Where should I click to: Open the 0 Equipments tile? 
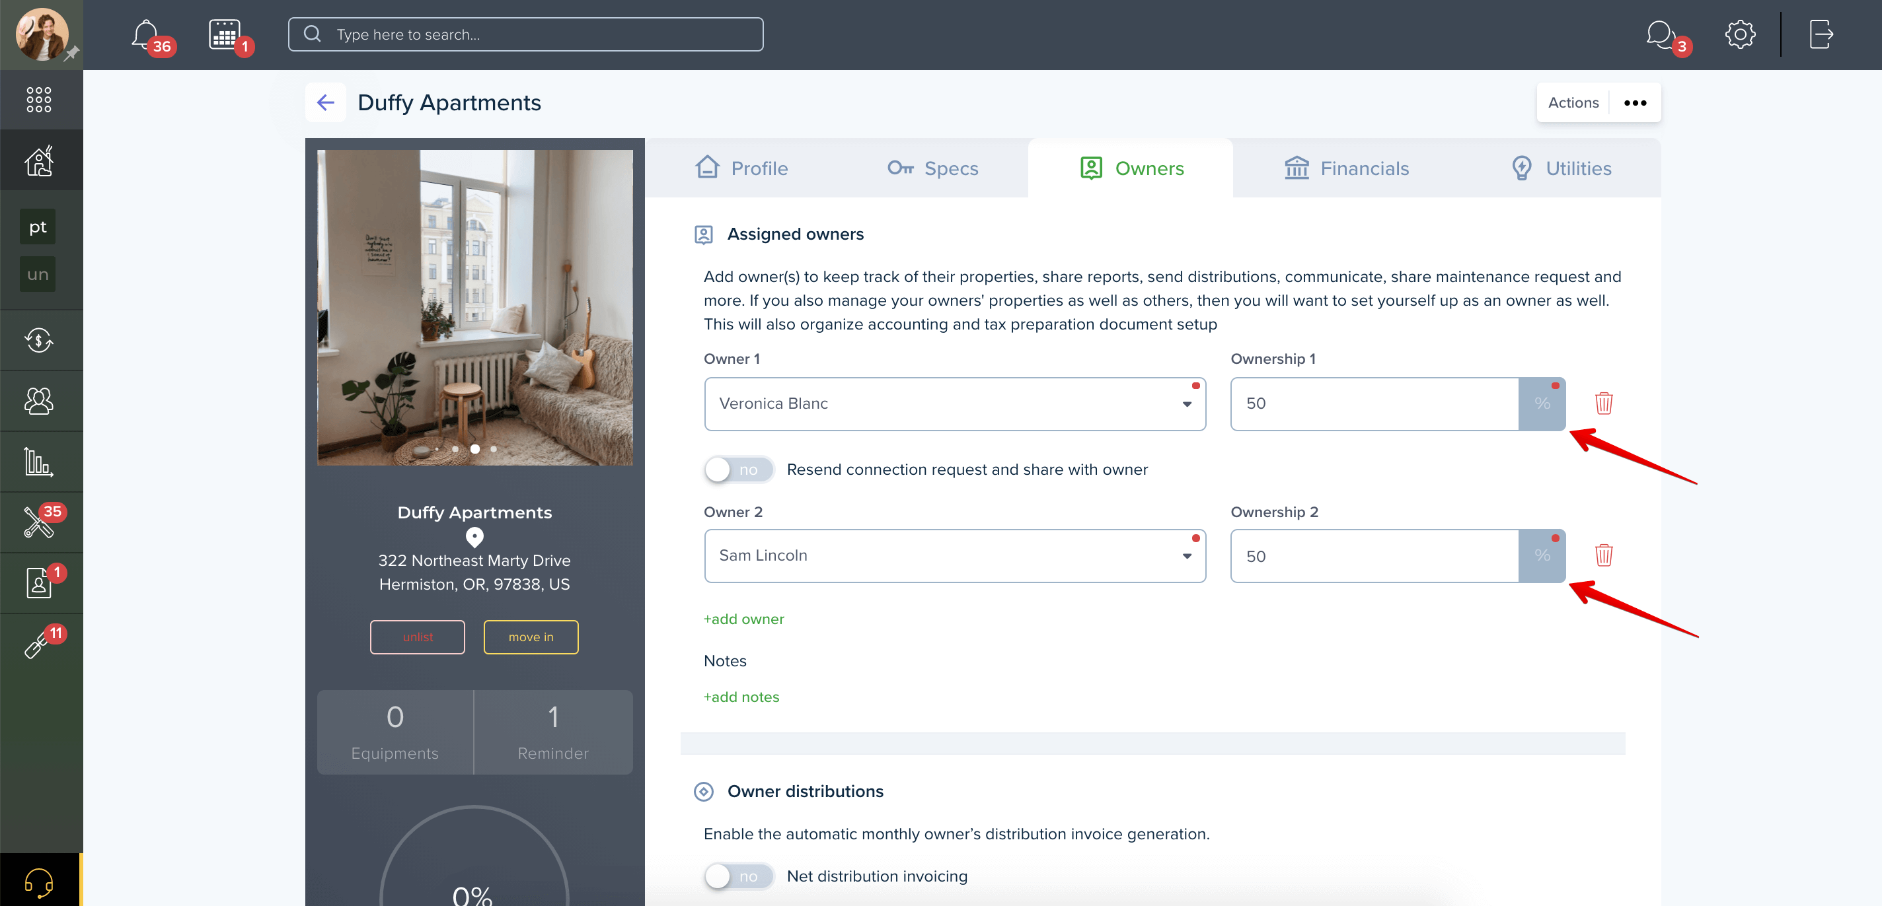(395, 732)
